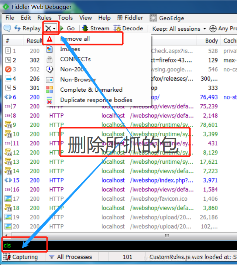
Task: Select session 19 image icon
Action: click(8, 217)
